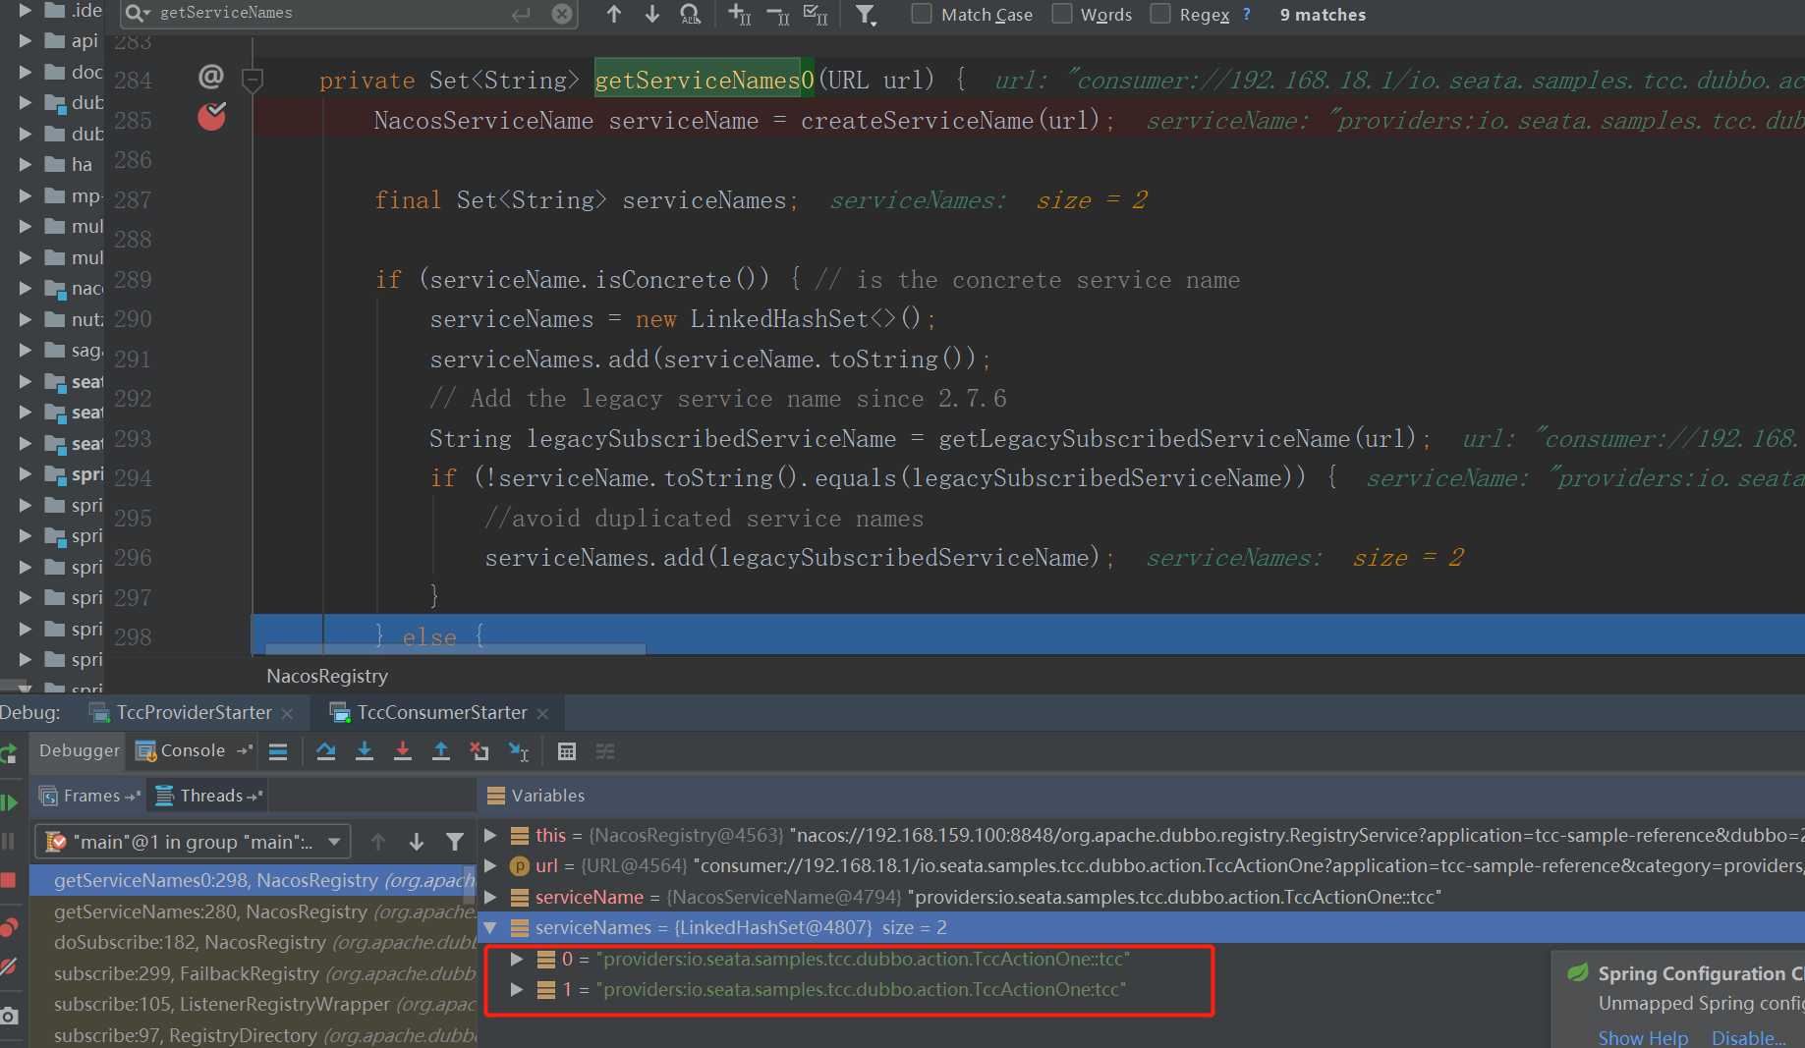
Task: Click Disable... link in Spring notification
Action: [x=1749, y=1038]
